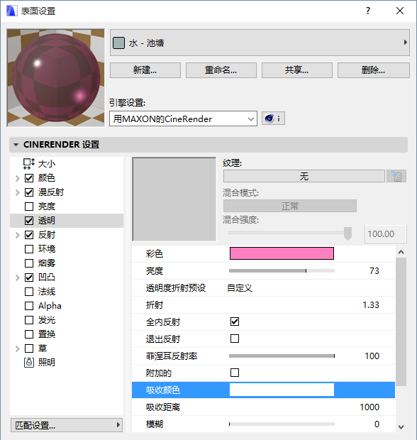Click the 透明度折射预设 自定义 value

pyautogui.click(x=240, y=288)
